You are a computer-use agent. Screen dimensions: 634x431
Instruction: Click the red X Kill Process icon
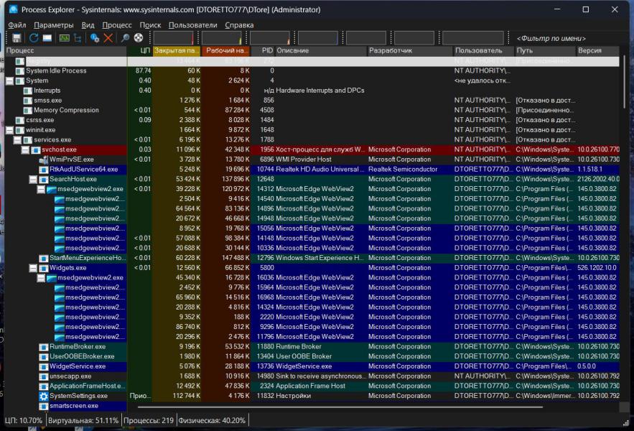coord(108,38)
